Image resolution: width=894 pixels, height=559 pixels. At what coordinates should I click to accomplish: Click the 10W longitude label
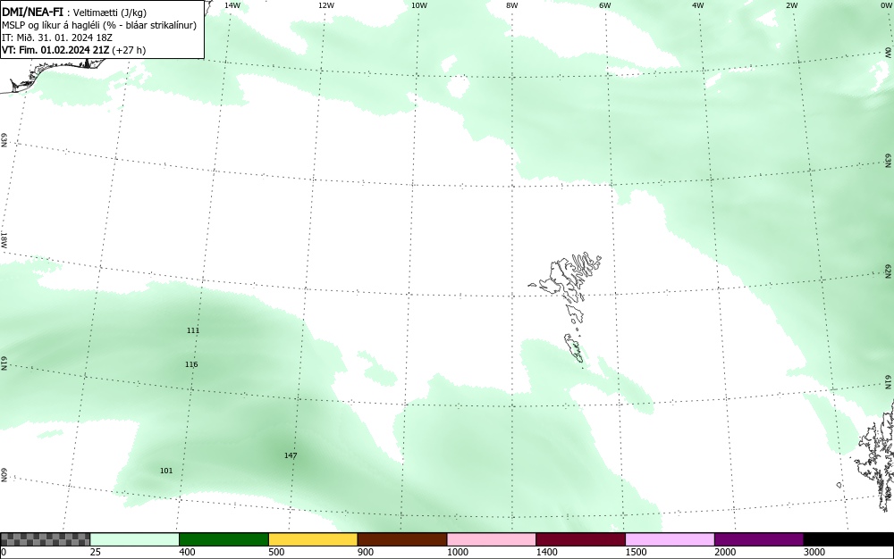(x=419, y=5)
